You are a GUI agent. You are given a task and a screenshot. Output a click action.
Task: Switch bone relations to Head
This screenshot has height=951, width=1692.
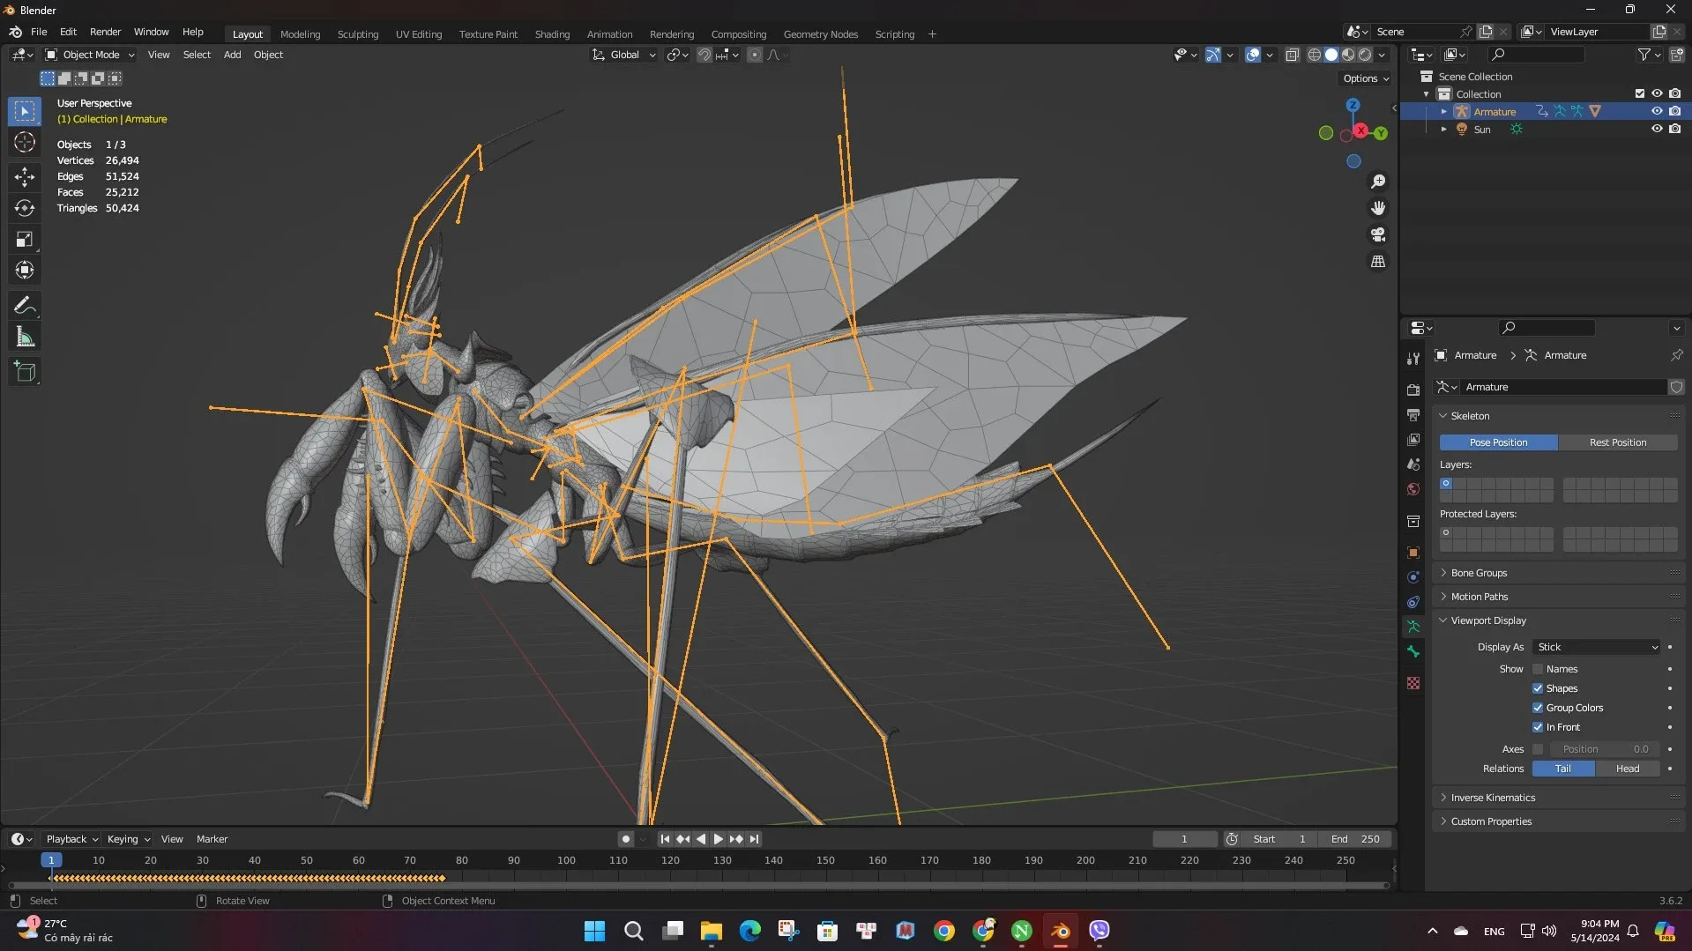pyautogui.click(x=1627, y=769)
